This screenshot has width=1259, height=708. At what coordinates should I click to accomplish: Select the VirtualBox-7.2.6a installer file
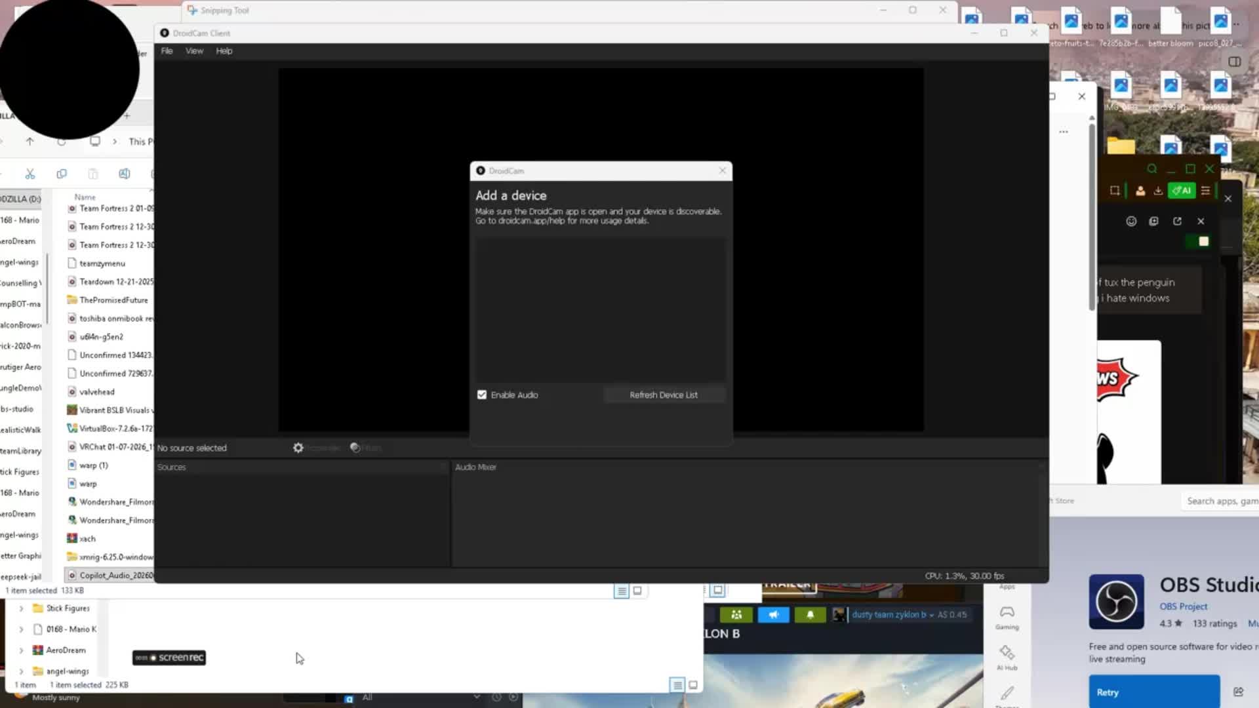click(110, 429)
